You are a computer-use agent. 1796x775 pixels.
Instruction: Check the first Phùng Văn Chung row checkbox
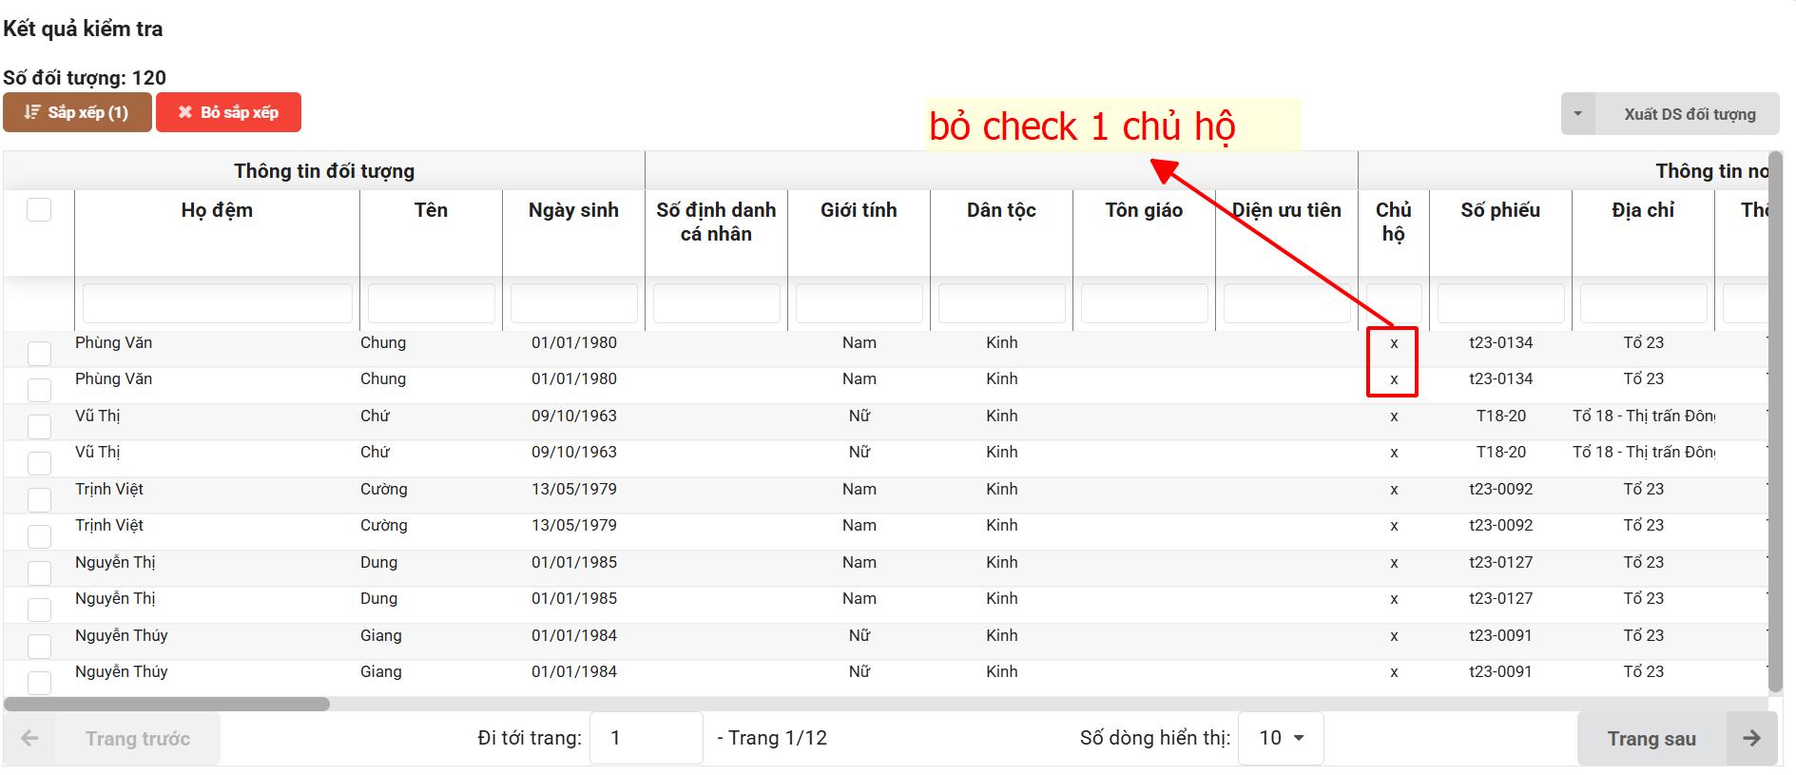pos(39,354)
